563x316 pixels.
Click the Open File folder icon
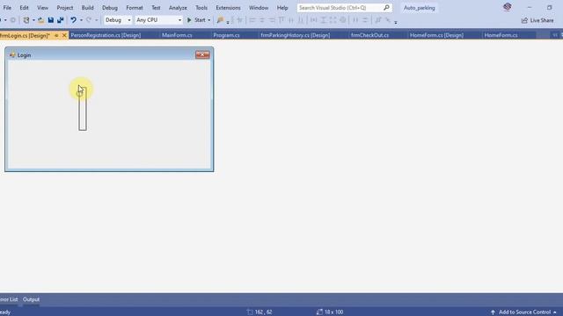[x=41, y=20]
